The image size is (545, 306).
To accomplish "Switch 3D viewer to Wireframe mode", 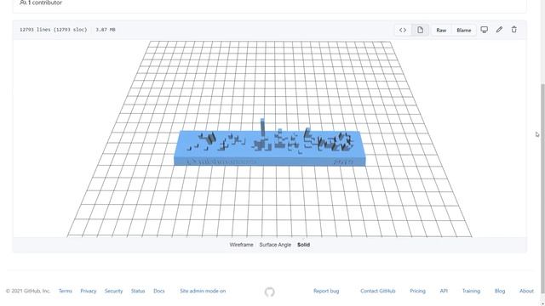I will pos(241,245).
